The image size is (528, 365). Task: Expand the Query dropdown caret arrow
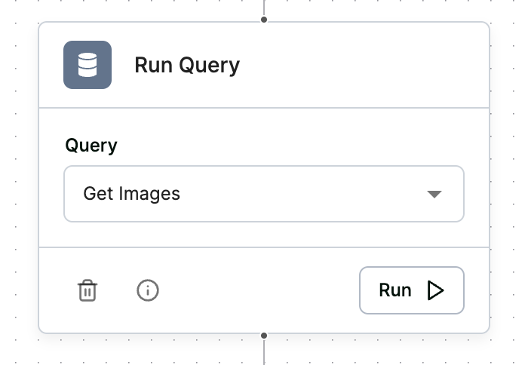(x=434, y=194)
